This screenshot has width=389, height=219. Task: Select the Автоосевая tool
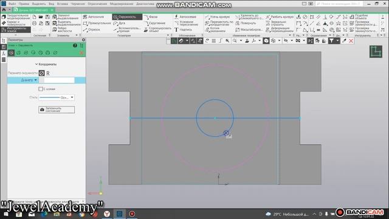coord(185,17)
